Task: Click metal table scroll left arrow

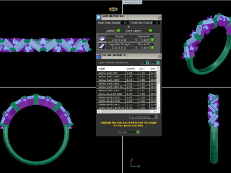Action: point(99,111)
